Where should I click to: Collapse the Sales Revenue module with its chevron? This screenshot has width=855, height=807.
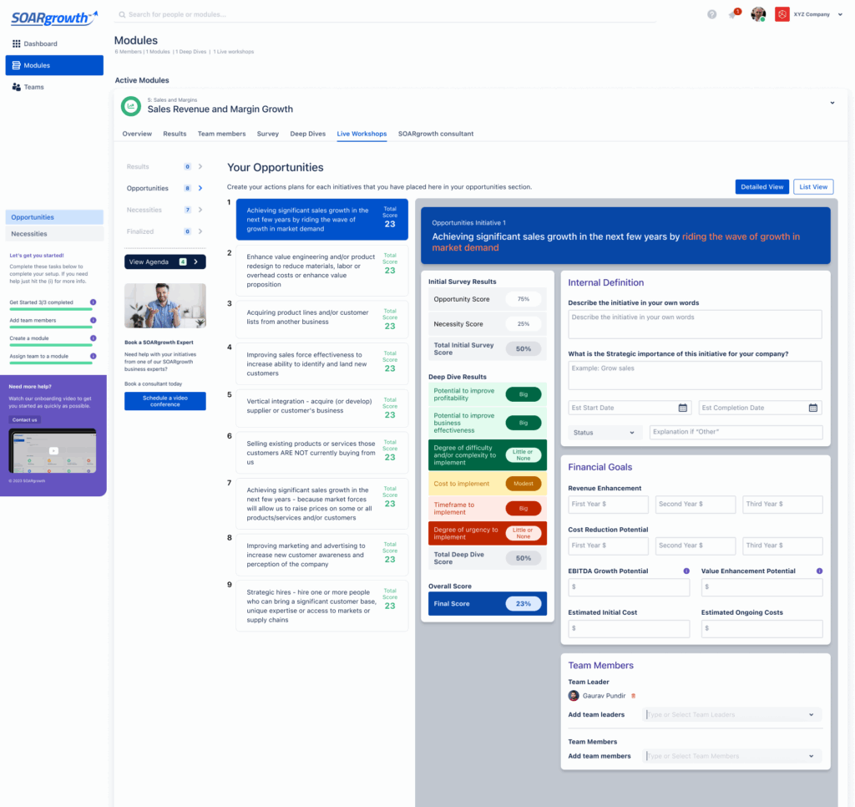832,103
